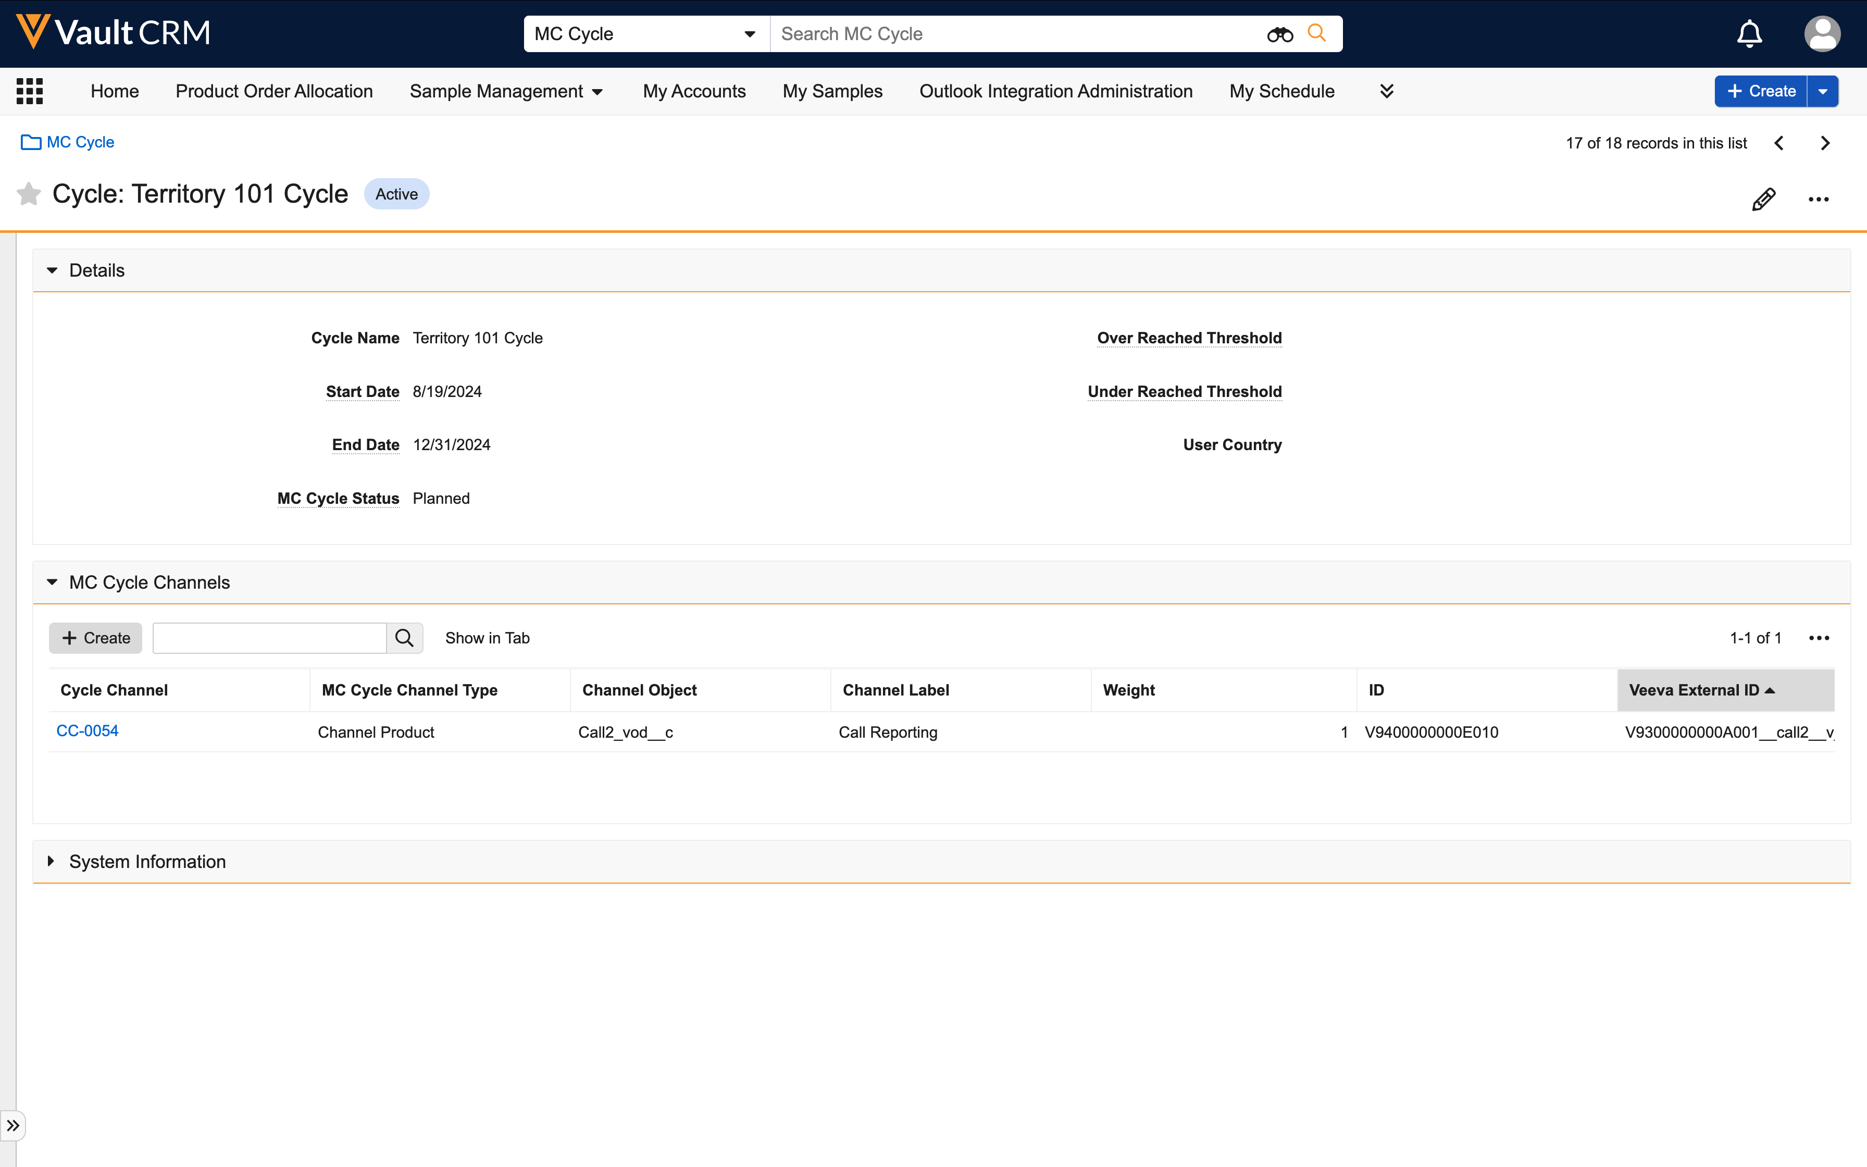Open the user profile avatar menu
The image size is (1867, 1167).
pos(1822,34)
